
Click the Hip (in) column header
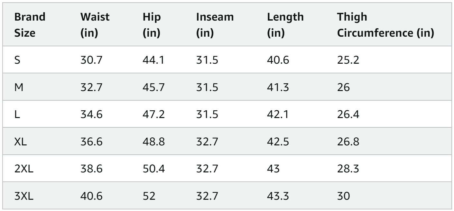pos(151,25)
